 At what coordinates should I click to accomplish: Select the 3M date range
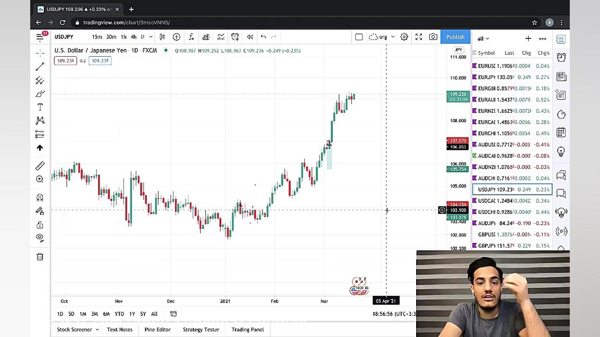click(94, 314)
